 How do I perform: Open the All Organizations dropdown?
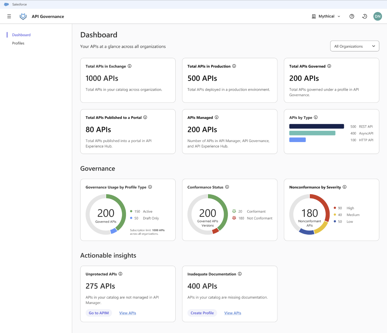tap(355, 46)
